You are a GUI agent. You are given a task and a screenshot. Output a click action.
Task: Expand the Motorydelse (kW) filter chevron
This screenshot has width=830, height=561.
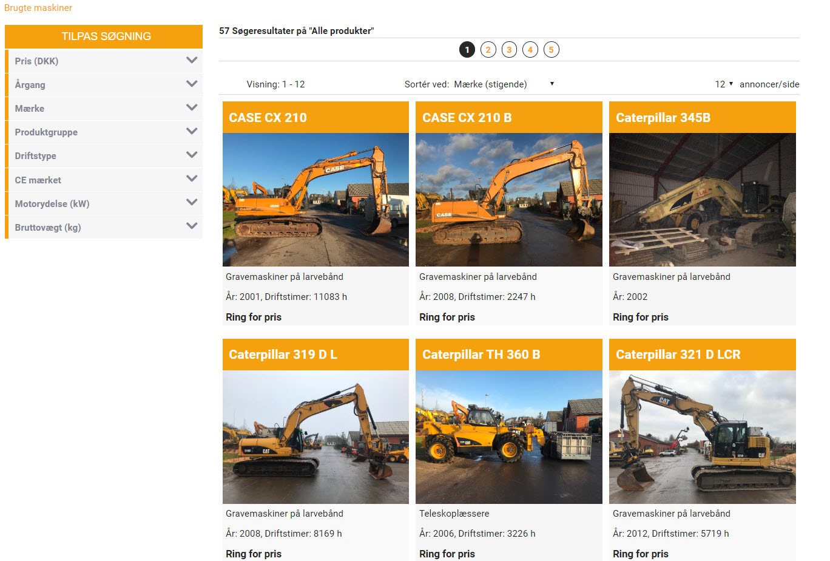pyautogui.click(x=192, y=202)
